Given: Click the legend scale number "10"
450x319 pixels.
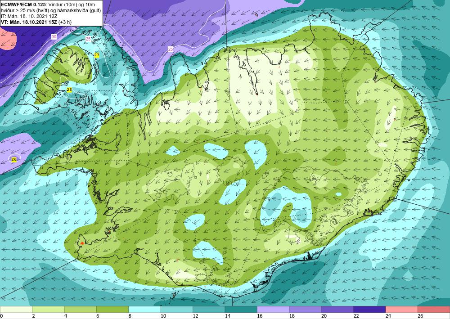Looking at the screenshot, I should point(163,316).
